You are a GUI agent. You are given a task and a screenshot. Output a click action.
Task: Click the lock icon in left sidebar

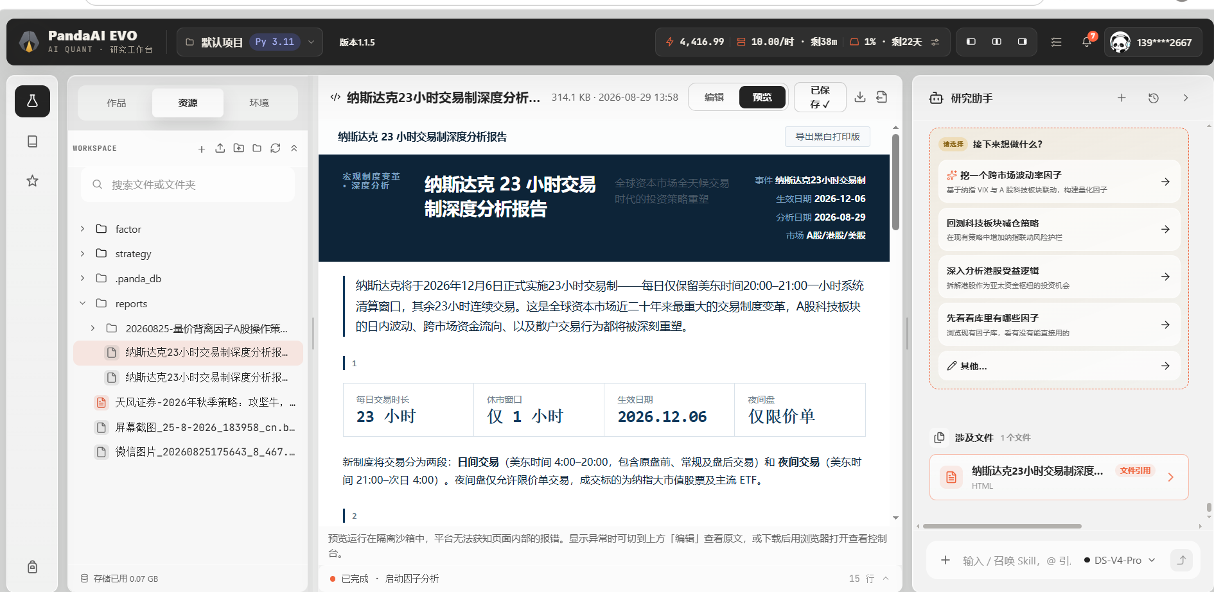[x=32, y=567]
